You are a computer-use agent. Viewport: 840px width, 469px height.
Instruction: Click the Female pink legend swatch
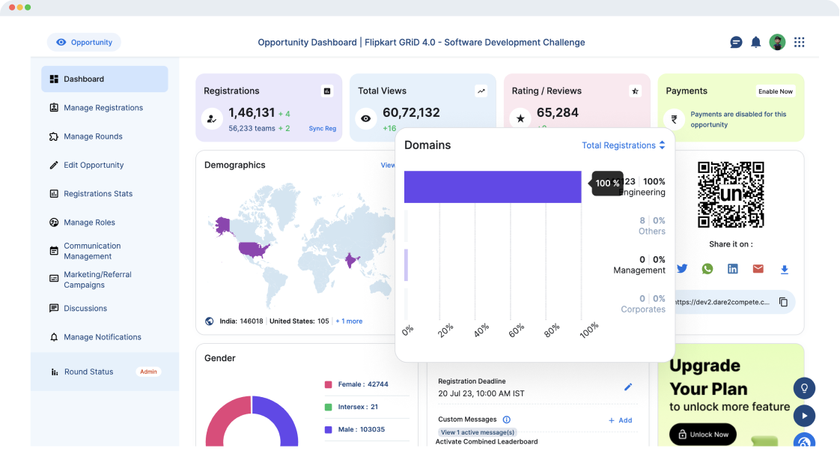[x=329, y=384]
